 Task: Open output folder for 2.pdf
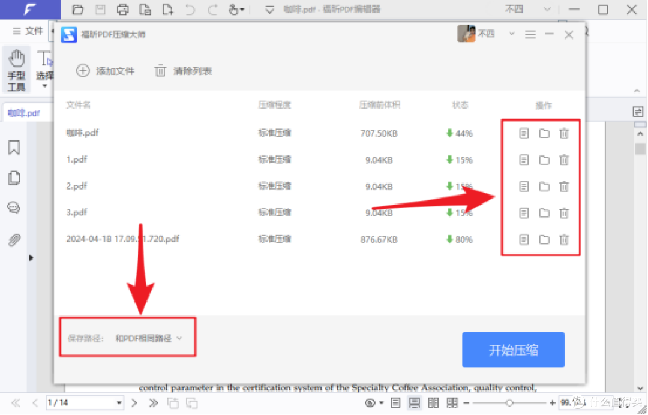point(544,187)
